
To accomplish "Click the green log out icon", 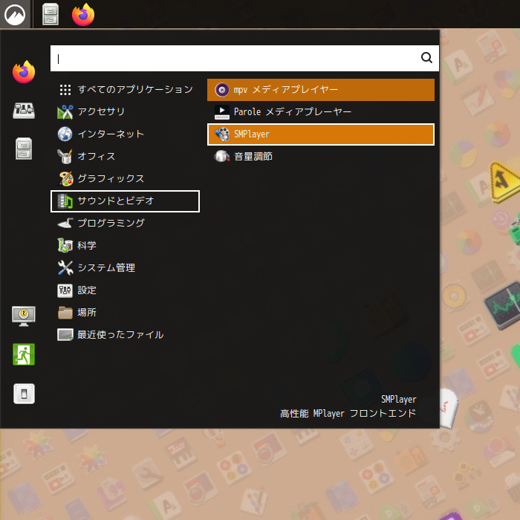I will tap(24, 354).
